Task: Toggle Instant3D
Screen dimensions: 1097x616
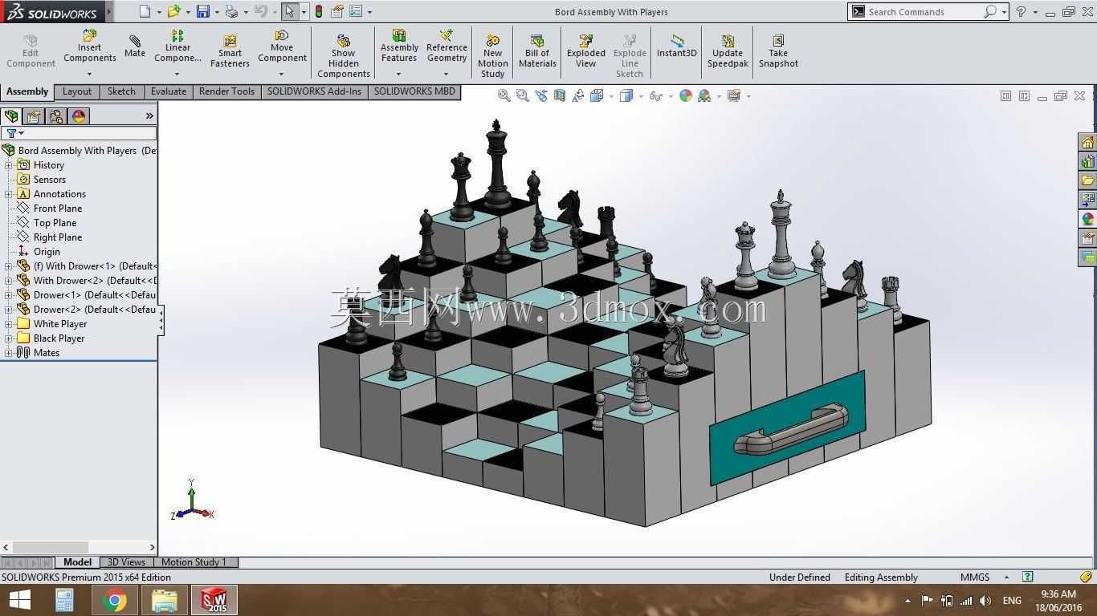Action: 677,46
